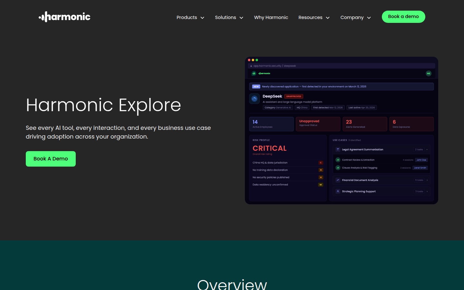Screen dimensions: 464x290
Task: Click the CRITICAL risk rating text
Action: pos(270,148)
